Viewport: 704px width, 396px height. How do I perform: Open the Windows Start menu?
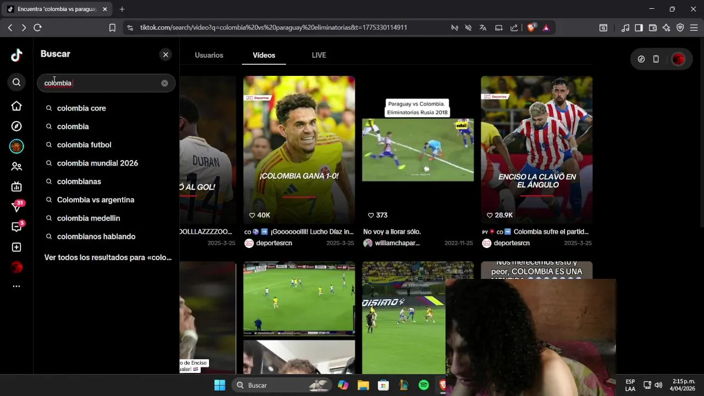click(219, 385)
